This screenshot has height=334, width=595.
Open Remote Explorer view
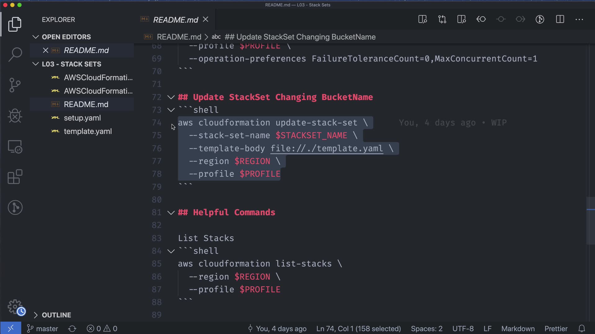click(x=15, y=147)
